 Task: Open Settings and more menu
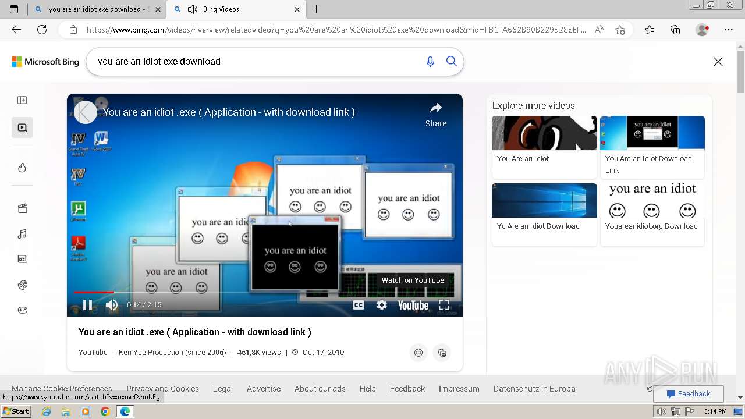729,30
